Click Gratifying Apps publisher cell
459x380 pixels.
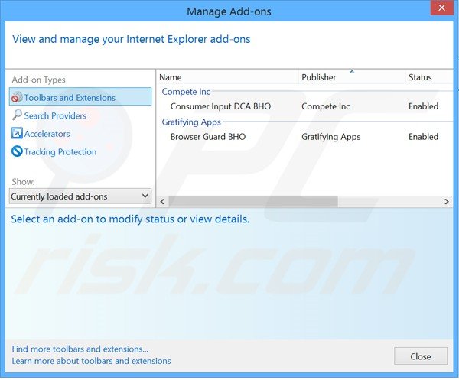[330, 137]
